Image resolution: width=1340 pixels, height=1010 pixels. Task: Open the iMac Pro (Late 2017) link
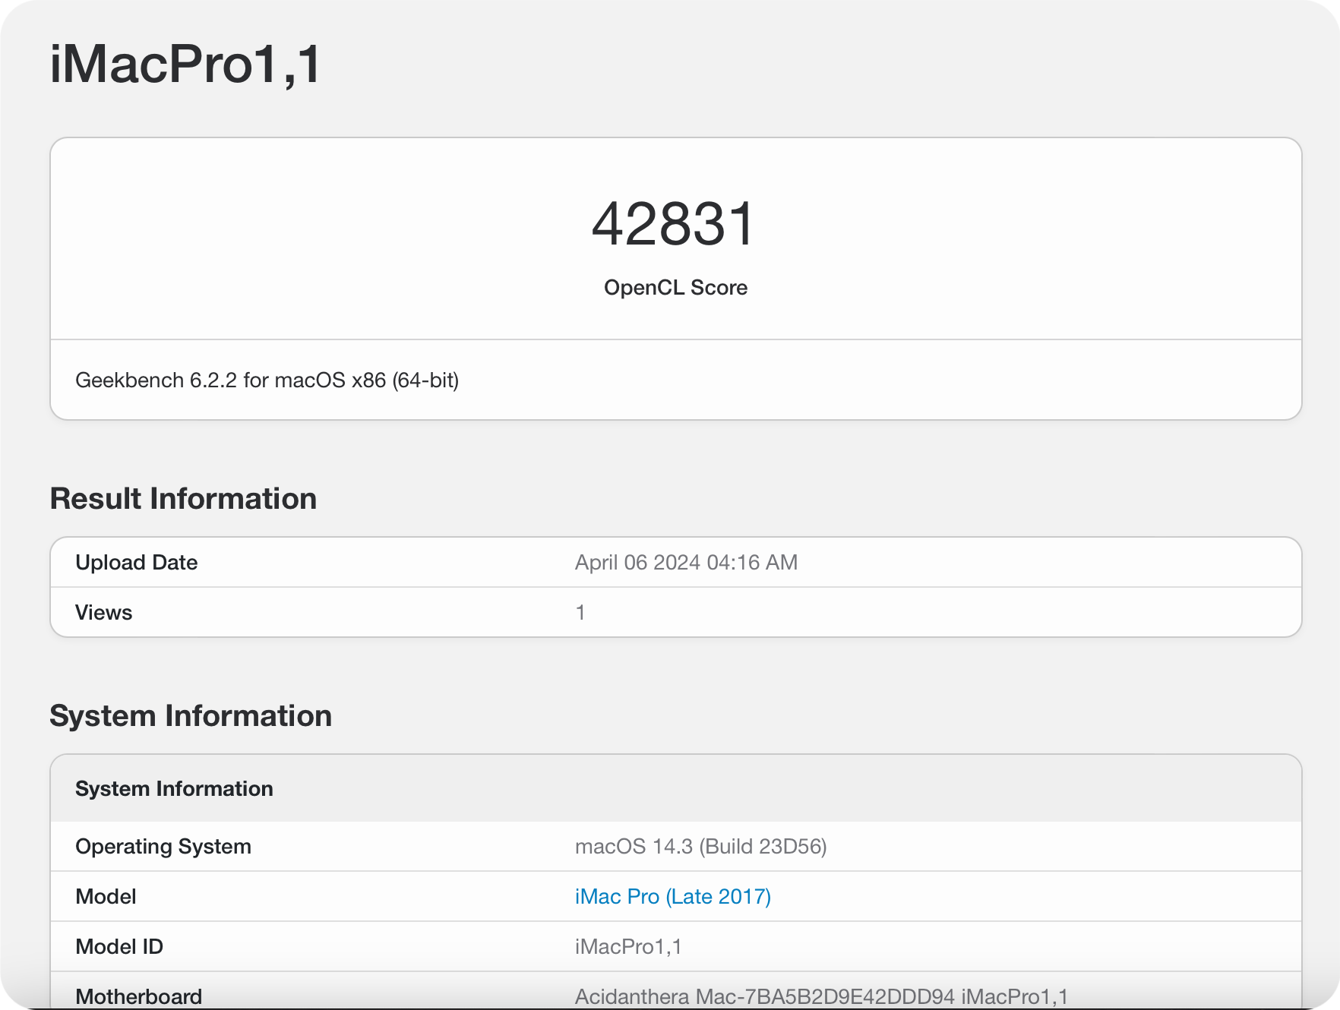click(x=672, y=896)
